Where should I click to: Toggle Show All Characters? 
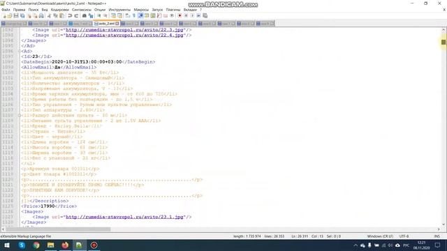click(133, 15)
